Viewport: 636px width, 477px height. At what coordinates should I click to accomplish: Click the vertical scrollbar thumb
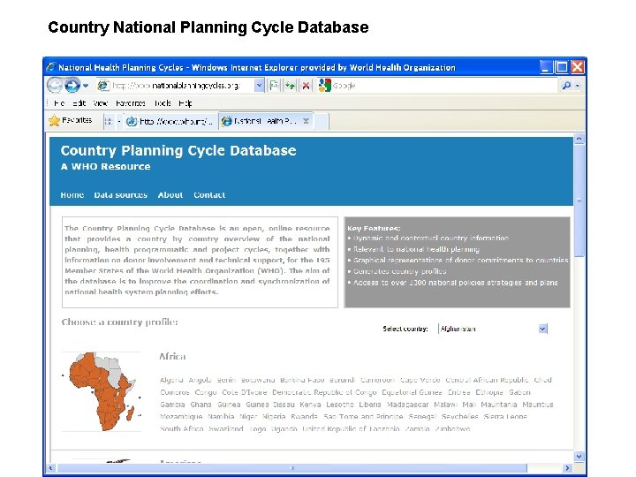(x=579, y=201)
